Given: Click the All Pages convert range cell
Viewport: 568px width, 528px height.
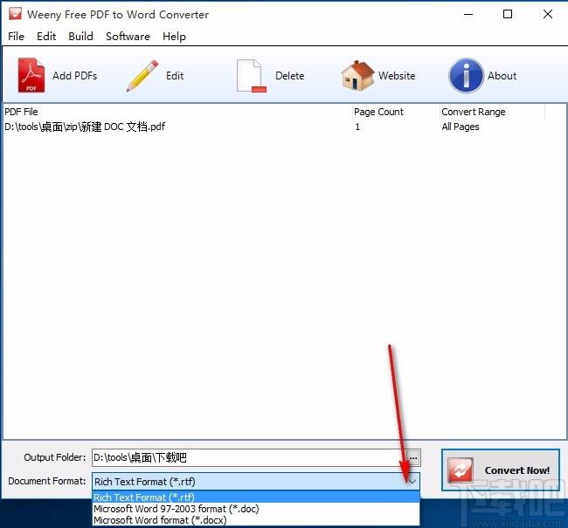Looking at the screenshot, I should click(461, 127).
